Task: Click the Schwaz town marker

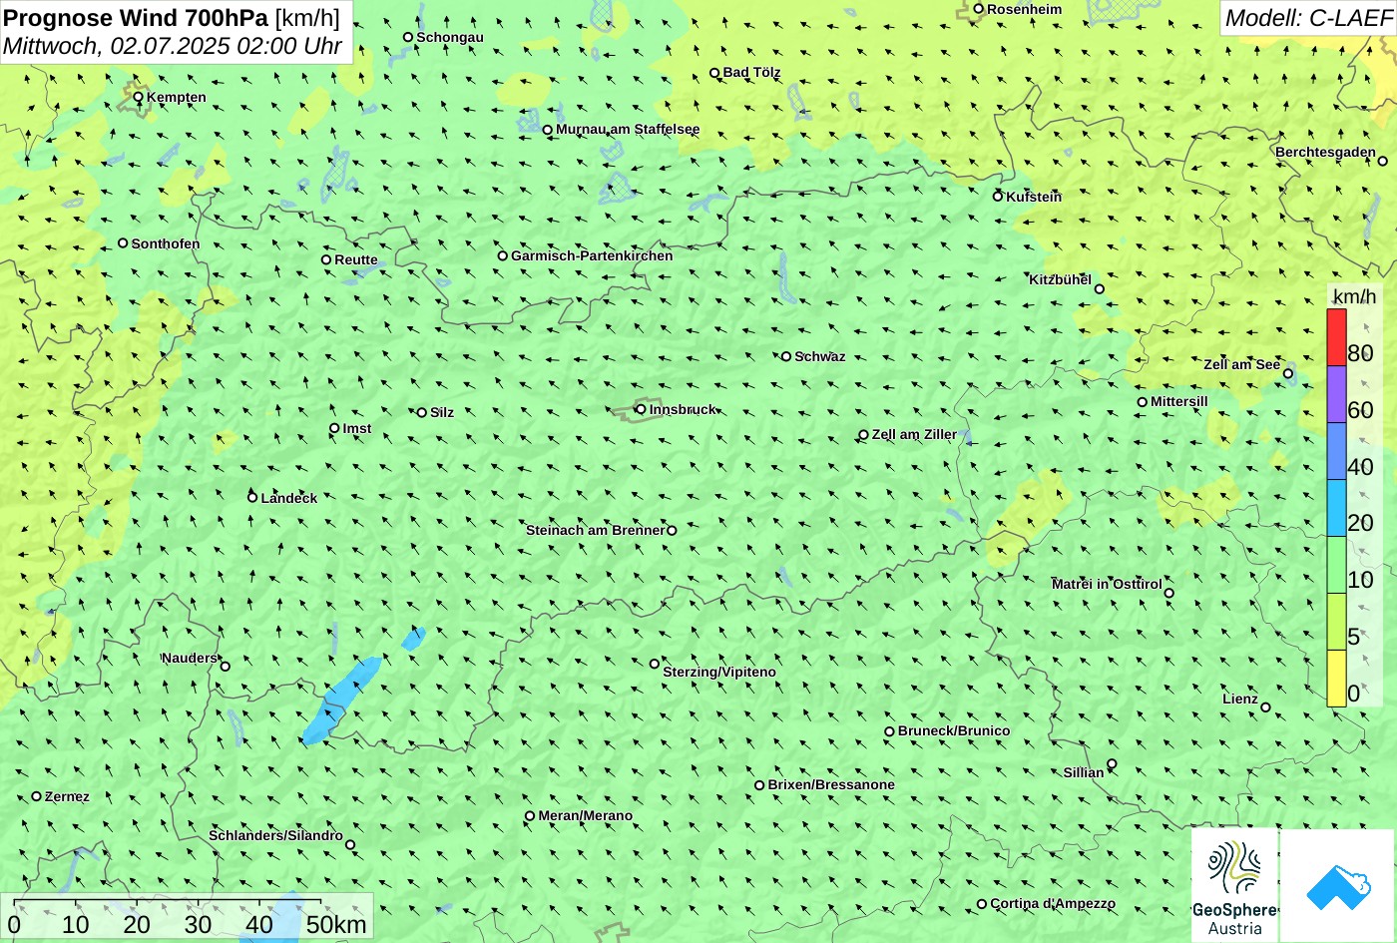Action: 786,356
